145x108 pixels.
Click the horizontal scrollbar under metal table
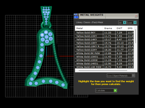point(103,70)
